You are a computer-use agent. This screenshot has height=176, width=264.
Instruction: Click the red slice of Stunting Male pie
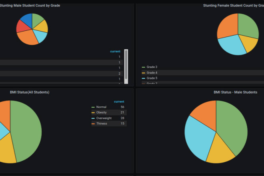tap(22, 27)
